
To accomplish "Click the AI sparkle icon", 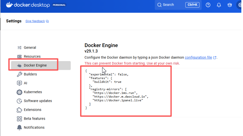I will (19, 83).
